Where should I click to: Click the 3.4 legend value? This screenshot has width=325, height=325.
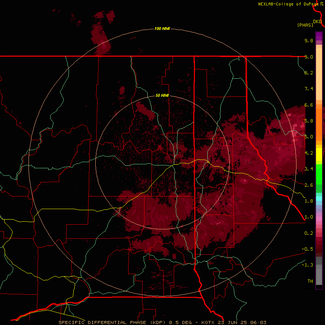309,169
